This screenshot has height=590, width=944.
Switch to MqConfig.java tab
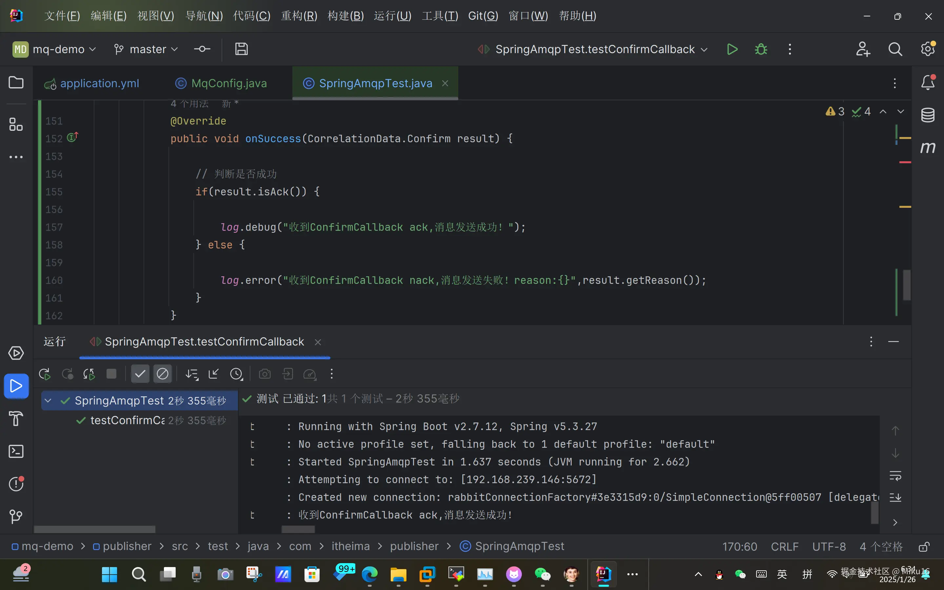[229, 84]
